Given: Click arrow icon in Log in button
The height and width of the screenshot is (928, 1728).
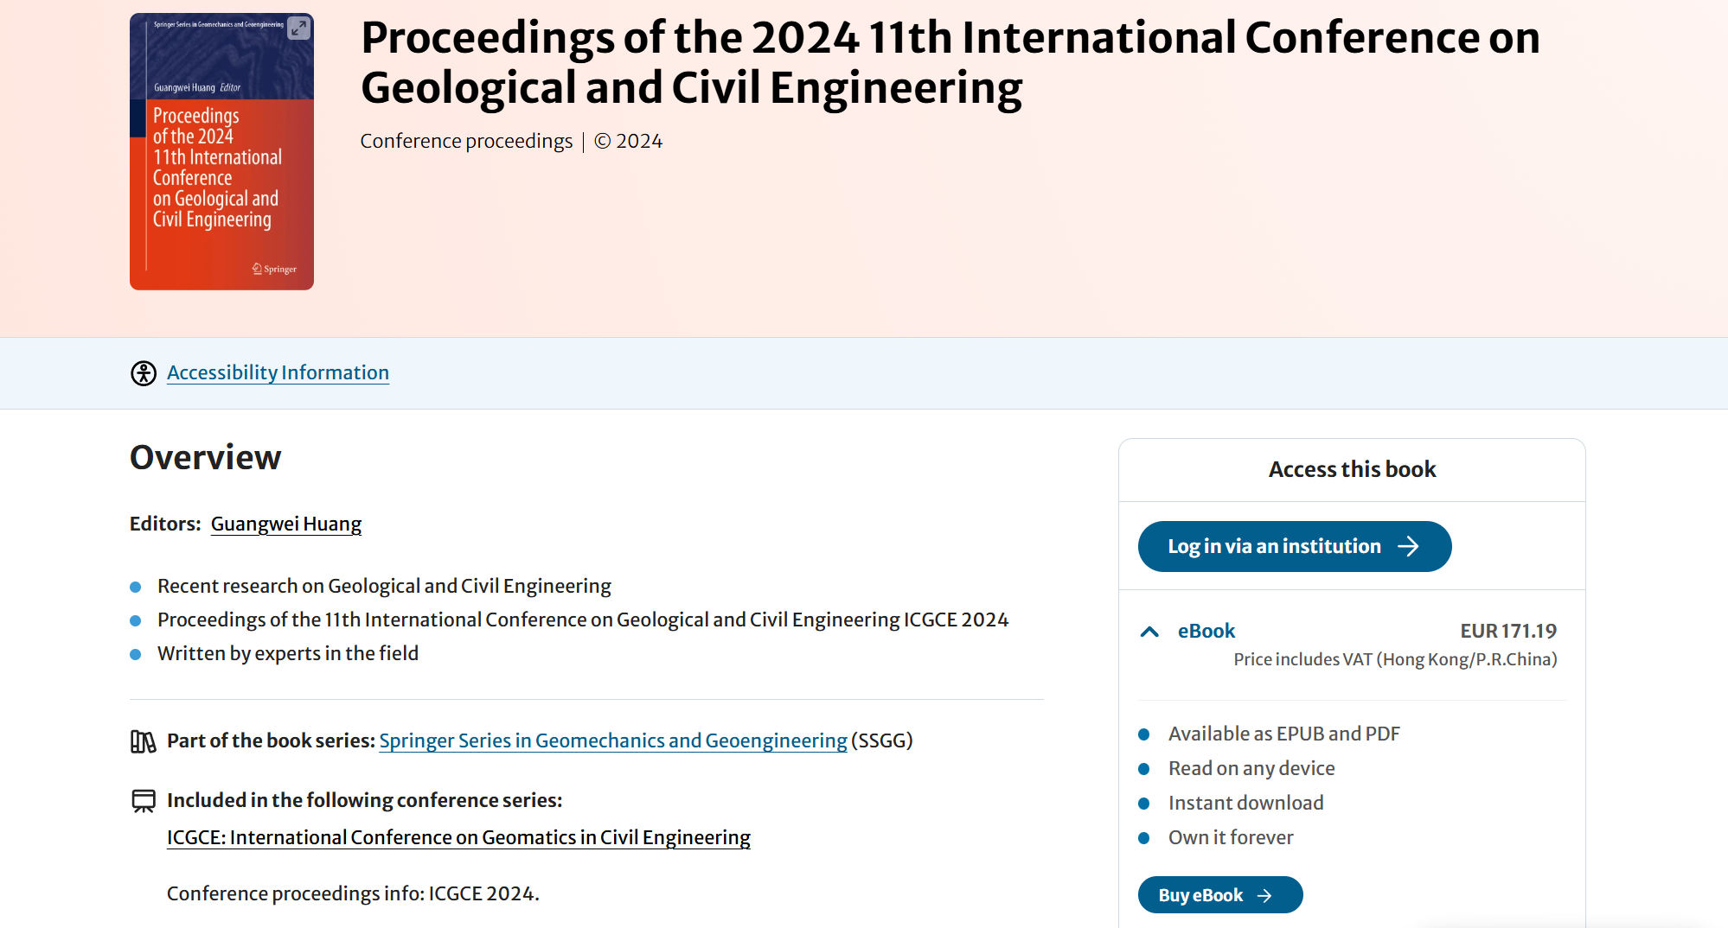Looking at the screenshot, I should pyautogui.click(x=1409, y=546).
